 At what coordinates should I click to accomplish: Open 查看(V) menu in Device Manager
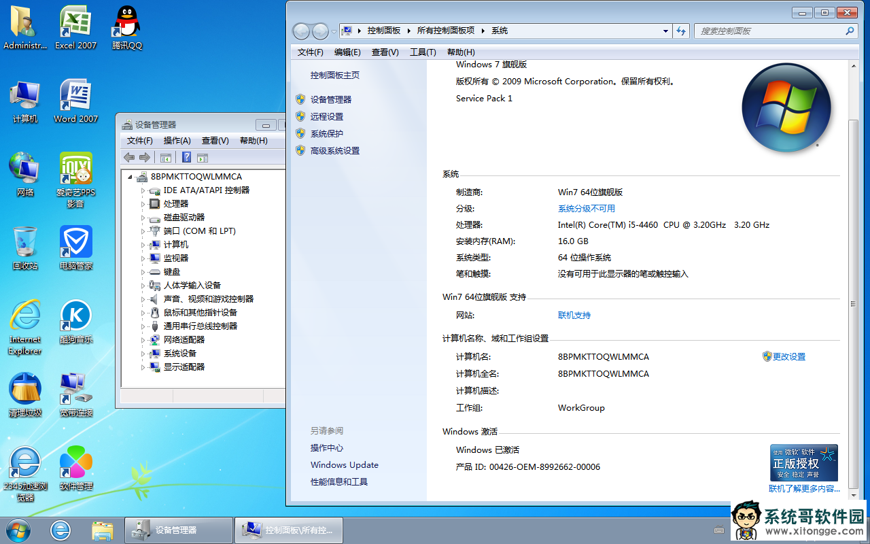point(215,141)
